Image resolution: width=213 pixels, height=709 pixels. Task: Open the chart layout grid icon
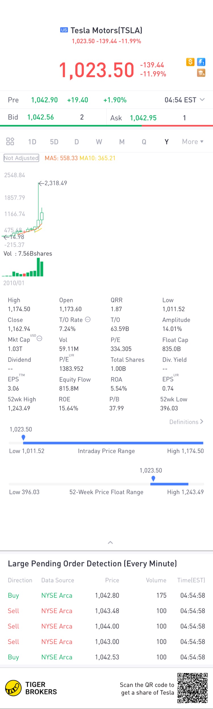pos(10,141)
